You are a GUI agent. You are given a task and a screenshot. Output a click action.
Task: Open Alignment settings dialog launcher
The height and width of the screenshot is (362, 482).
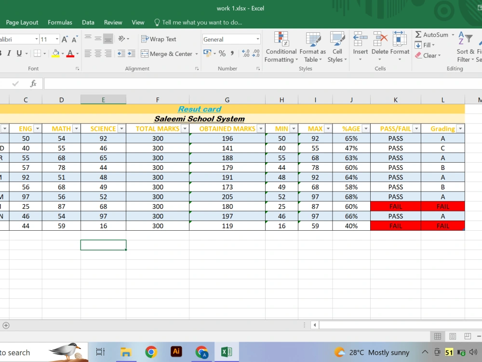tap(197, 69)
